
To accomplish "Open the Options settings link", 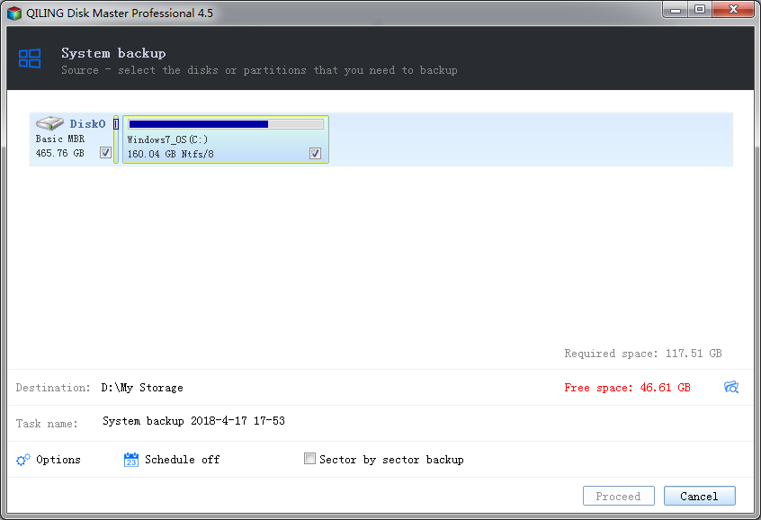I will pos(58,460).
